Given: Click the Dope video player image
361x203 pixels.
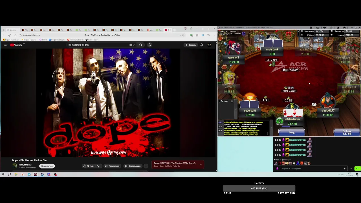Looking at the screenshot, I should click(x=108, y=103).
